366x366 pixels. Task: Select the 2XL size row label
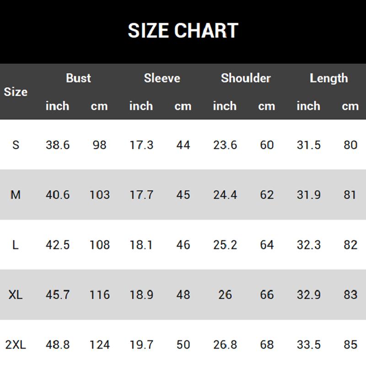pyautogui.click(x=16, y=344)
